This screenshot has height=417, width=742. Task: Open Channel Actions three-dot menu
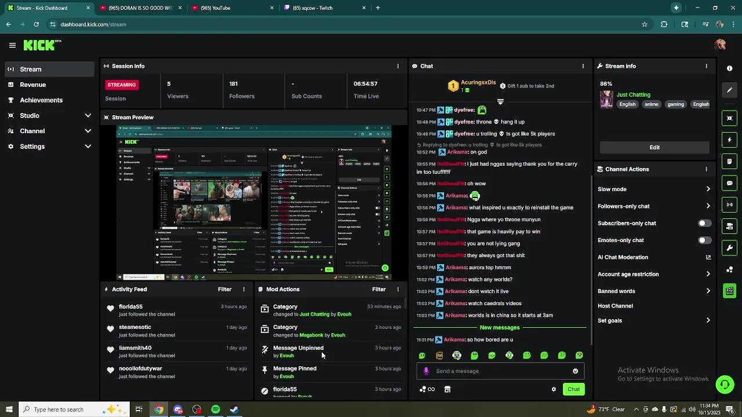tap(706, 169)
